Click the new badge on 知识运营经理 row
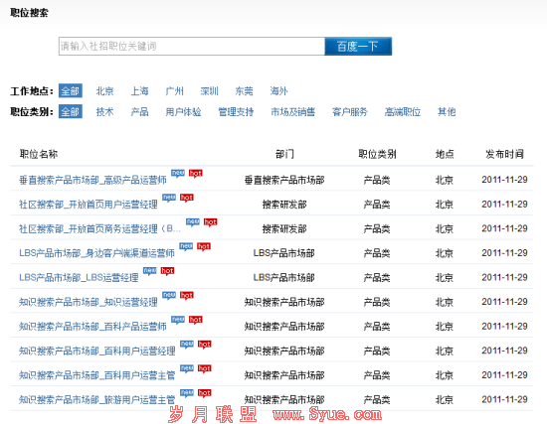Viewport: 547px width, 424px height. tap(169, 295)
